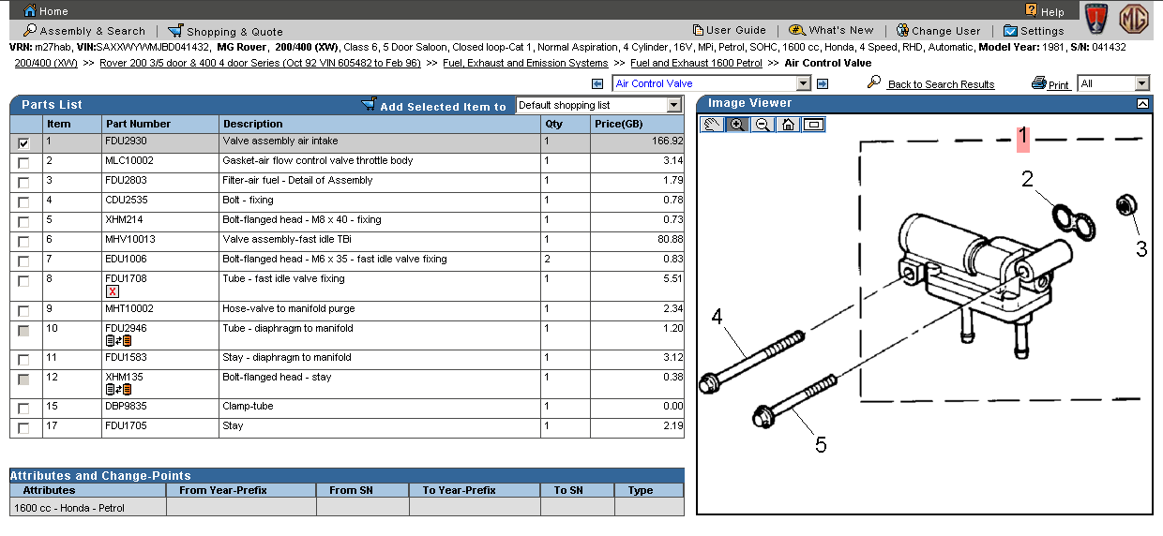1163x536 pixels.
Task: Click the MG badge logo
Action: [1134, 20]
